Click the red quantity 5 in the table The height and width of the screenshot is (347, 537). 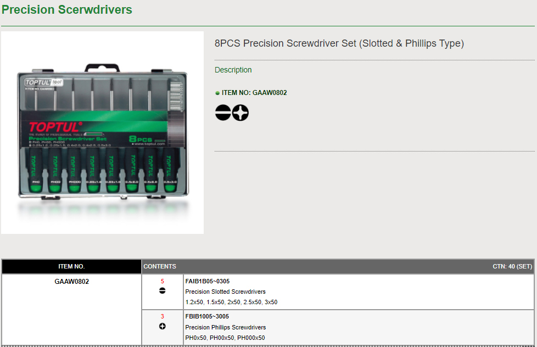click(x=163, y=281)
